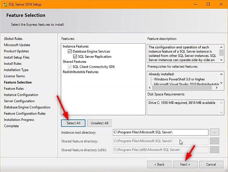
Task: Click the Already installed prerequisites entry
Action: click(x=161, y=74)
